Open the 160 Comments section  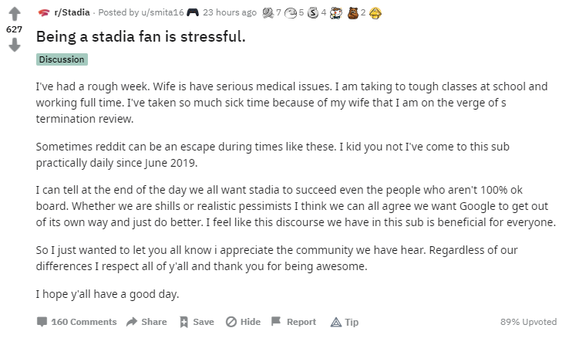76,322
